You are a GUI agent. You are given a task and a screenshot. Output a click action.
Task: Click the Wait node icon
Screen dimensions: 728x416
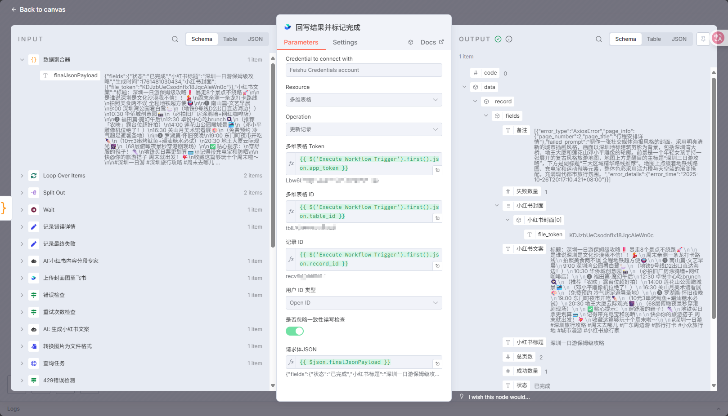[x=34, y=210]
